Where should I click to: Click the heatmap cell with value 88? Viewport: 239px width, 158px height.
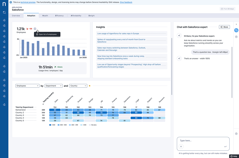(159, 118)
